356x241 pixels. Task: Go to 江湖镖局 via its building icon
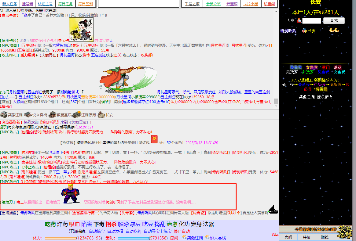pyautogui.click(x=76, y=115)
